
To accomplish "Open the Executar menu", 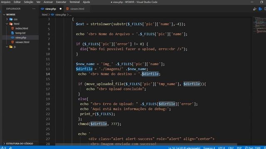I will [x=61, y=2].
